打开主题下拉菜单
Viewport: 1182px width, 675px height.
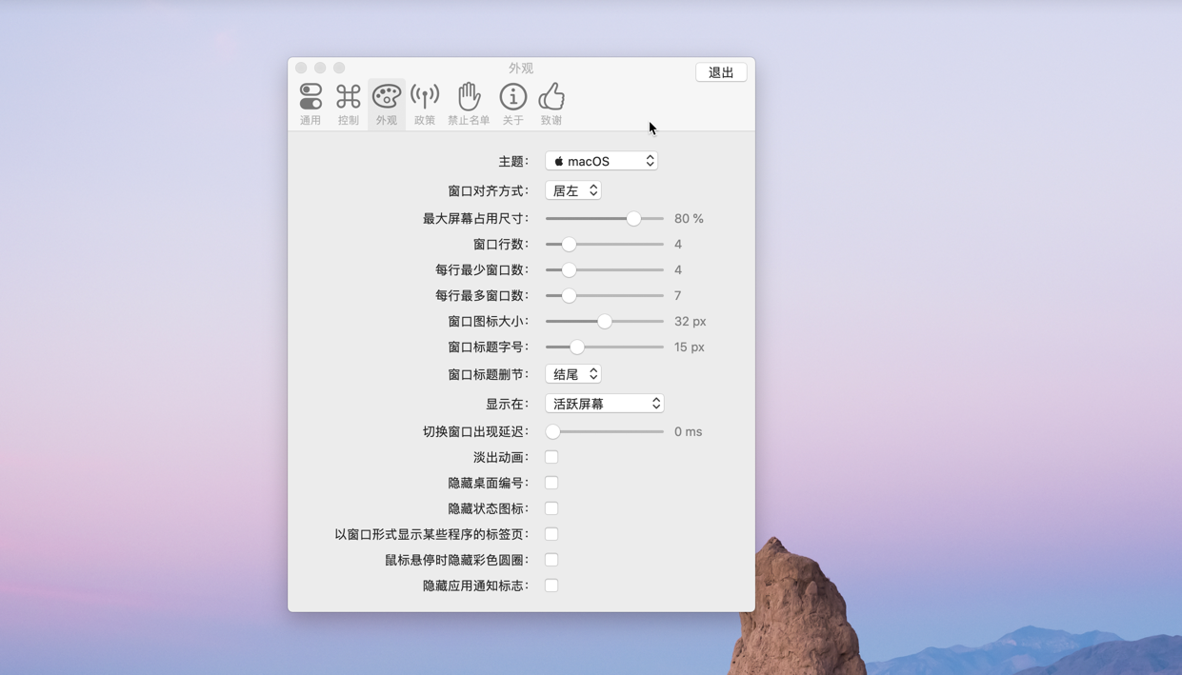pos(601,160)
